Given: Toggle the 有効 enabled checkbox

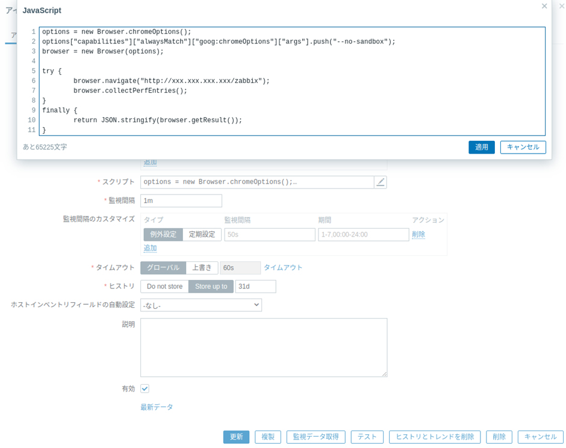Looking at the screenshot, I should (145, 388).
